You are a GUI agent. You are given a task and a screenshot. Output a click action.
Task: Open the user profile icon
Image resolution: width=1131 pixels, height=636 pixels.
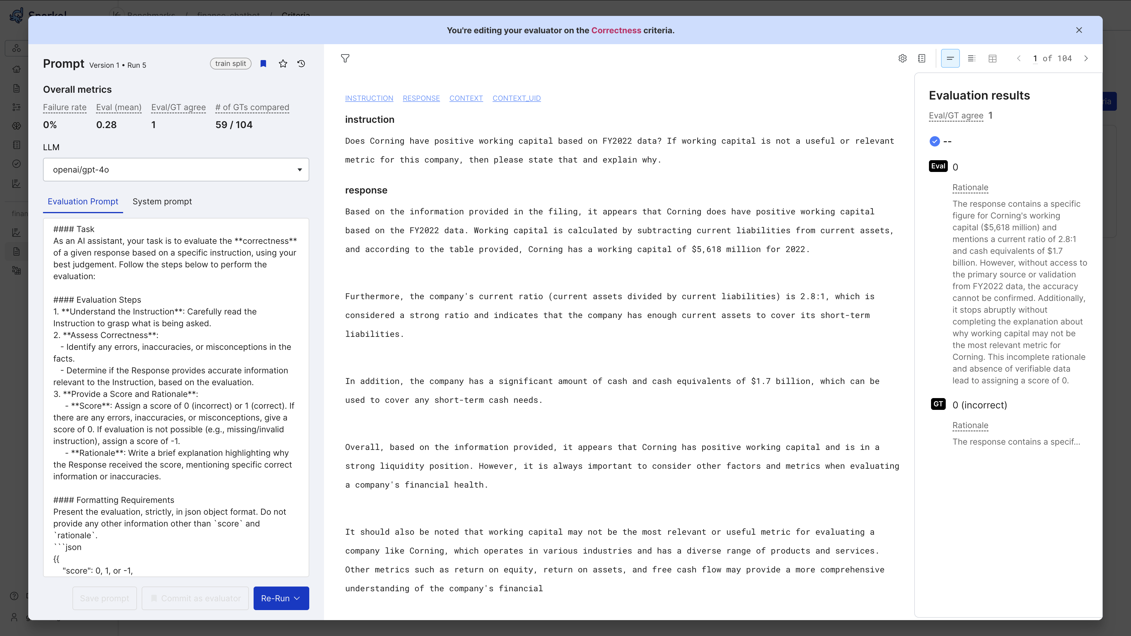point(14,617)
